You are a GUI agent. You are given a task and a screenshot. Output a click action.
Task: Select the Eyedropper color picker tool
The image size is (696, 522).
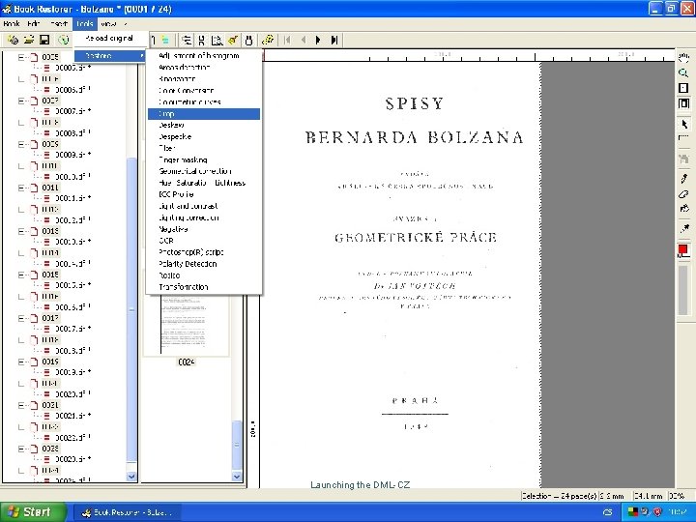(683, 229)
